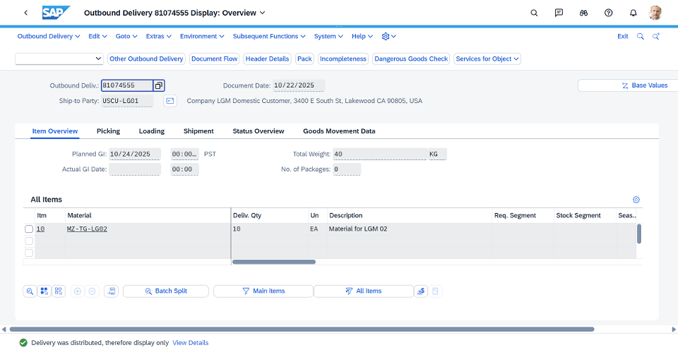The width and height of the screenshot is (678, 352).
Task: Open View Details link in status bar
Action: (x=190, y=342)
